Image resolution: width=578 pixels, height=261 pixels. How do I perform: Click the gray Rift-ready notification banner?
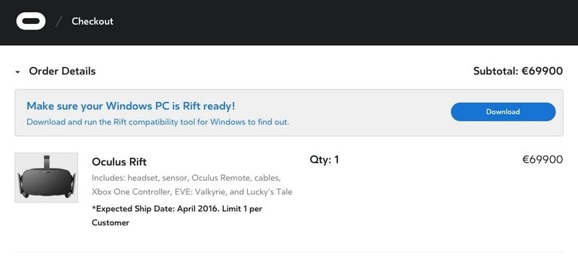(288, 113)
